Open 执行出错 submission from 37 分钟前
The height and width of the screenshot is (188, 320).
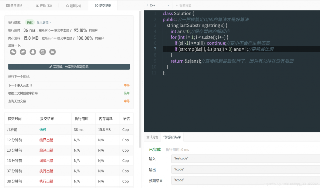click(46, 171)
